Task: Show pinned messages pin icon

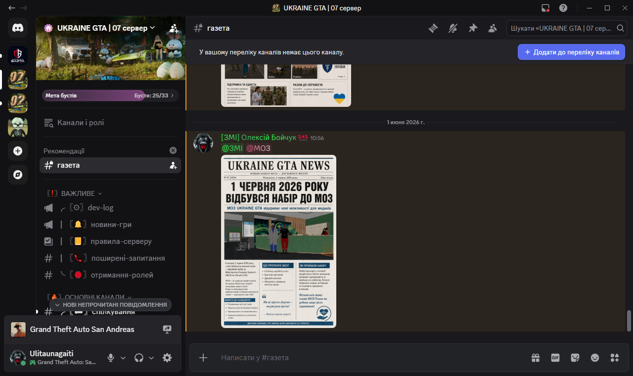Action: pyautogui.click(x=473, y=28)
